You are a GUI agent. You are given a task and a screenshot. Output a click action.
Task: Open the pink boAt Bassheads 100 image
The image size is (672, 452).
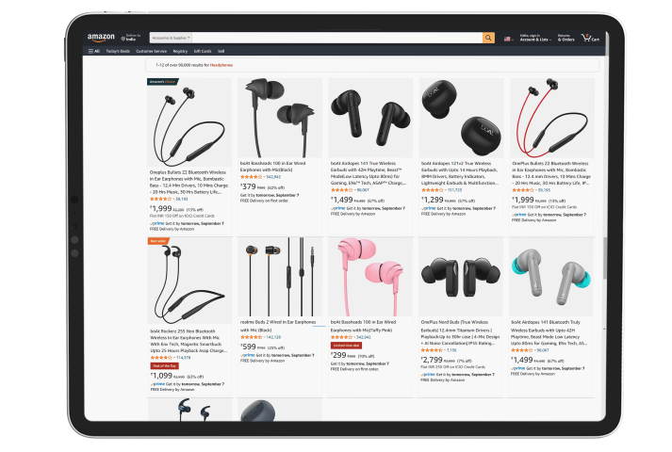370,277
